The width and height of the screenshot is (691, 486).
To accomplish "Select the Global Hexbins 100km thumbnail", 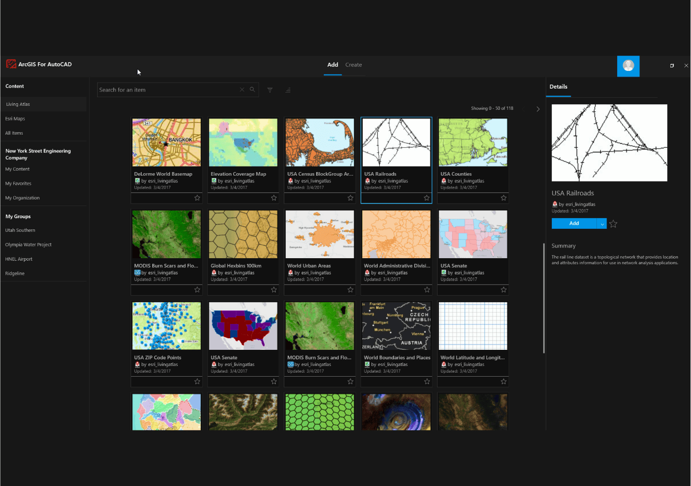I will 243,234.
